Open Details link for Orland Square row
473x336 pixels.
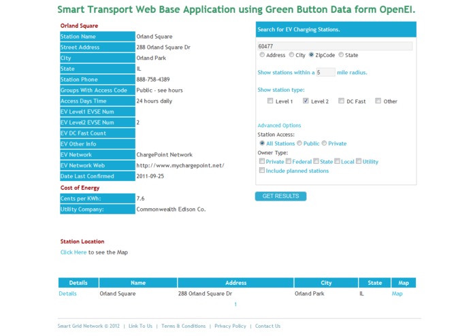[x=67, y=294]
